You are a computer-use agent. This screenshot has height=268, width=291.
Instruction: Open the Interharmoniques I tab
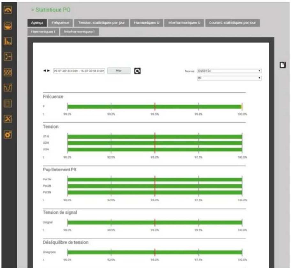(x=79, y=32)
